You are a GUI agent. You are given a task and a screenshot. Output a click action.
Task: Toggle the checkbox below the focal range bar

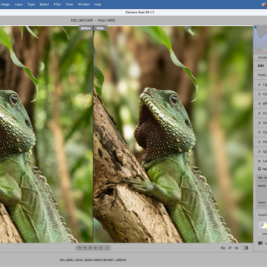(260, 234)
